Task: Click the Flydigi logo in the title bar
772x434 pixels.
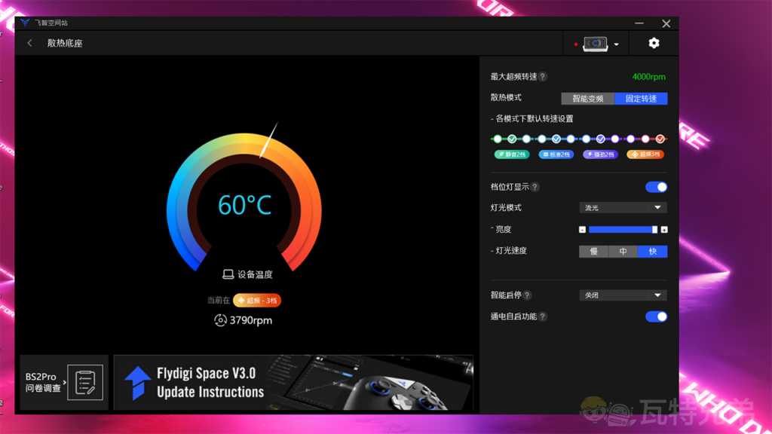Action: [25, 23]
